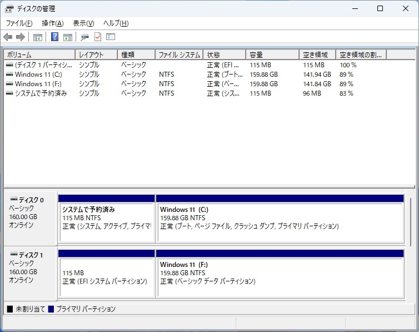Select Windows 11 (C:) partition block
This screenshot has width=419, height=332.
(280, 219)
